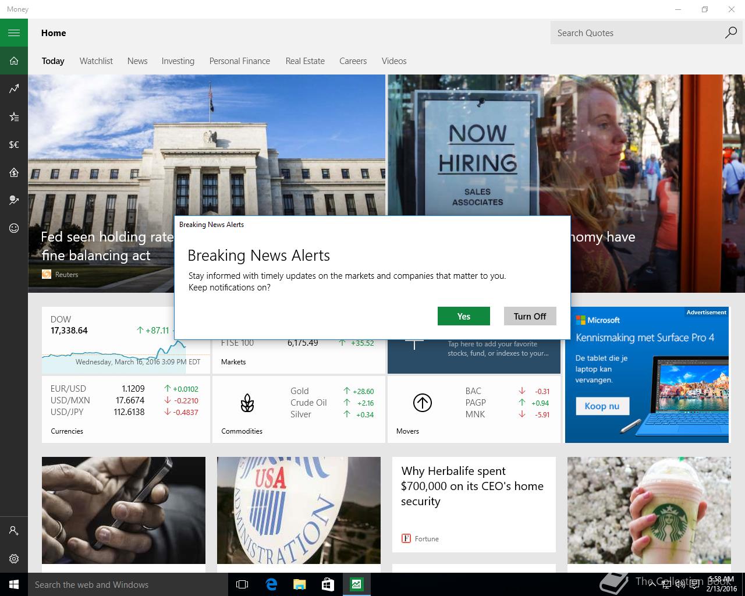Go to the Careers tab
This screenshot has height=596, width=745.
(x=353, y=61)
